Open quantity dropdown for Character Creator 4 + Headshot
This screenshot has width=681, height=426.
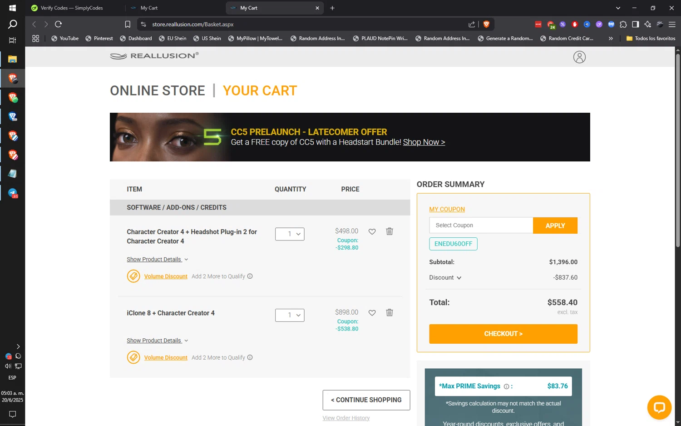click(290, 234)
